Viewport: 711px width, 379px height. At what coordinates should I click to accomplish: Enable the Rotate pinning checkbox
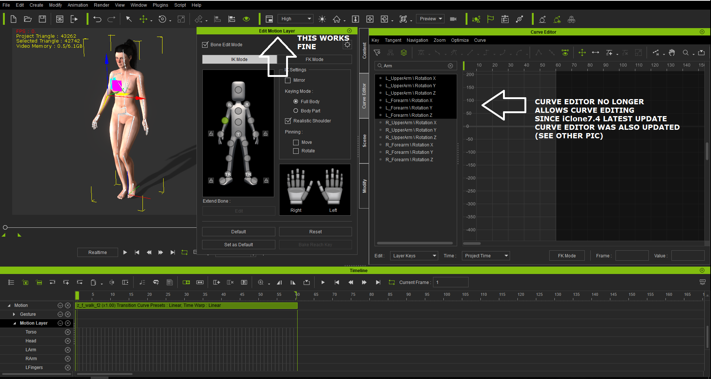pos(296,151)
